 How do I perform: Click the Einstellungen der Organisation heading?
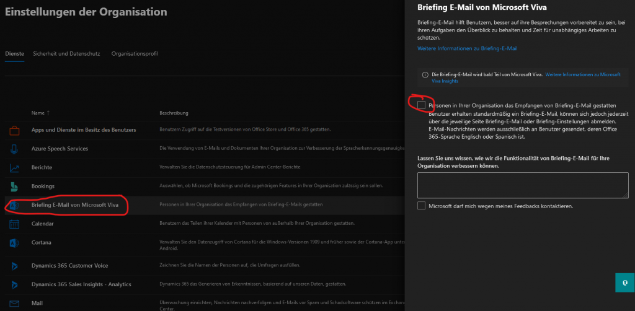tap(86, 12)
